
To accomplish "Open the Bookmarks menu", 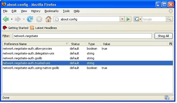I will click(x=51, y=11).
